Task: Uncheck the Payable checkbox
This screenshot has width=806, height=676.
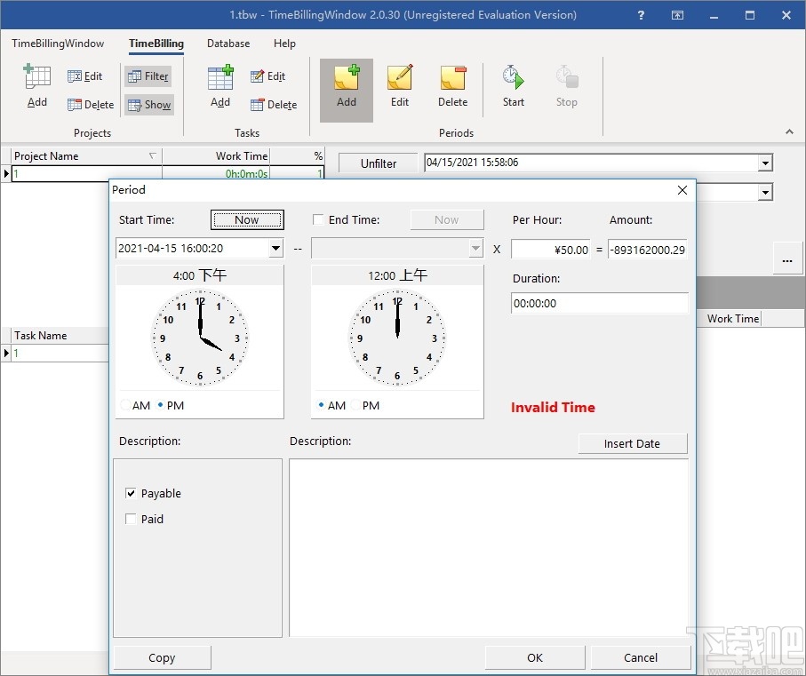Action: pyautogui.click(x=132, y=494)
